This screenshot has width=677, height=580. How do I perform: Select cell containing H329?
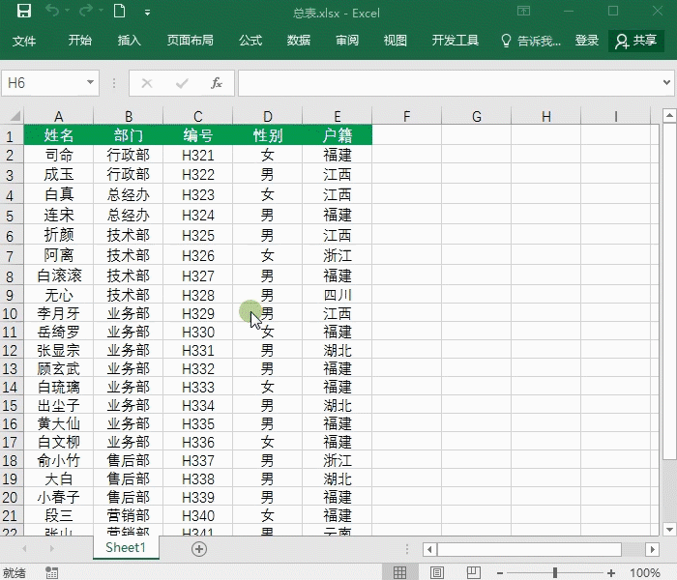(x=197, y=313)
